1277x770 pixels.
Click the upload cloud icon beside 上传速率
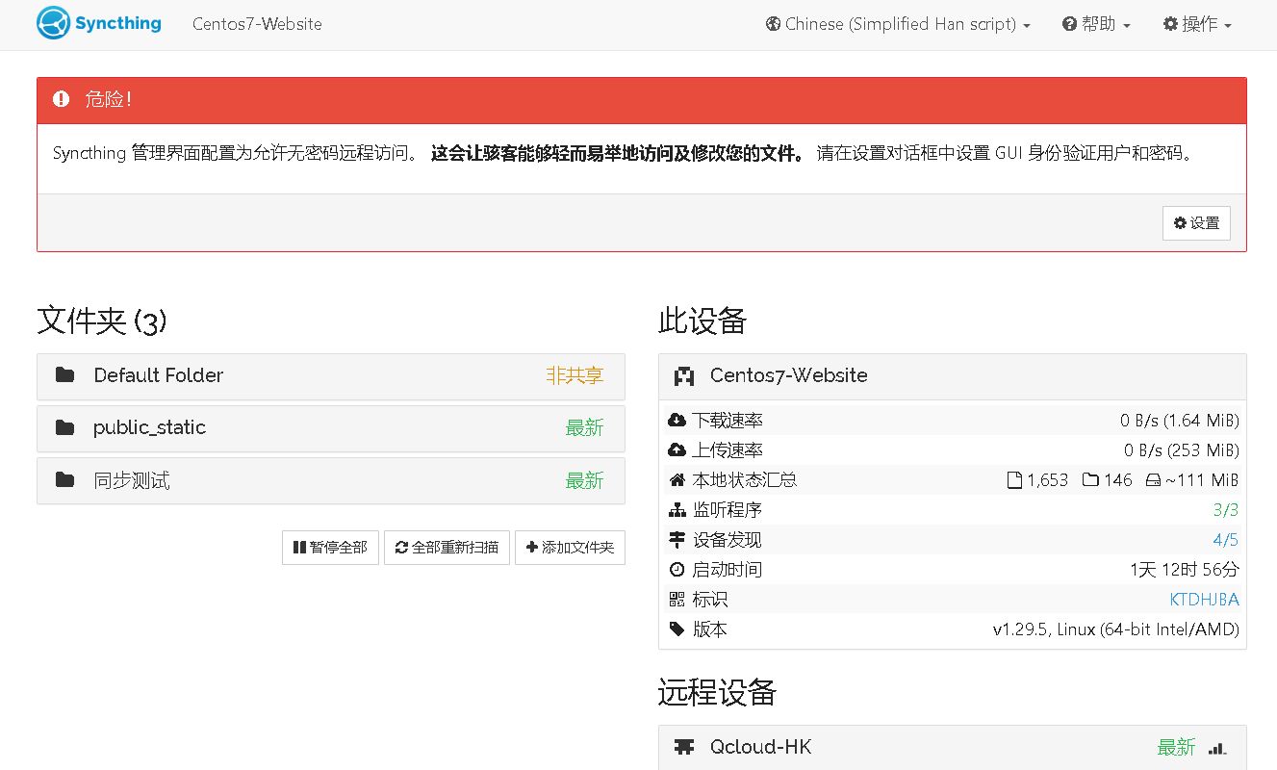click(x=677, y=450)
